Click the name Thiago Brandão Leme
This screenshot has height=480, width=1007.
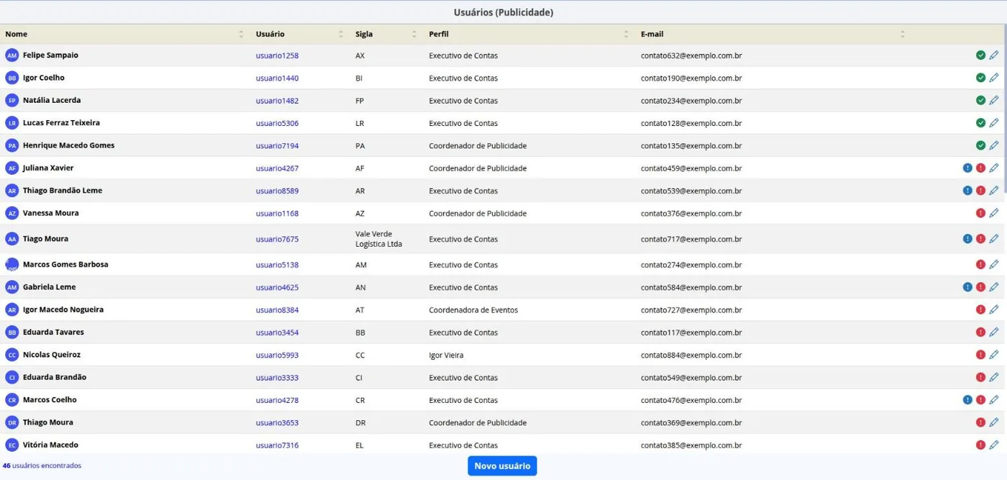point(63,190)
